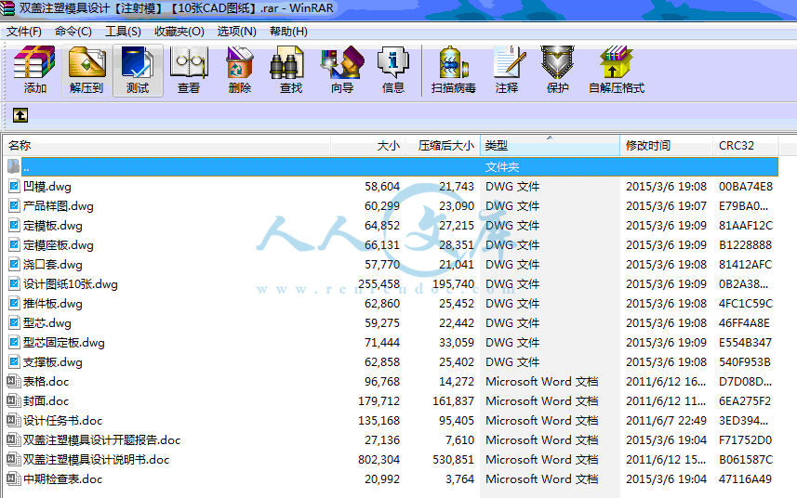The height and width of the screenshot is (498, 797).
Task: Sort by CRC32 column header
Action: tap(745, 146)
